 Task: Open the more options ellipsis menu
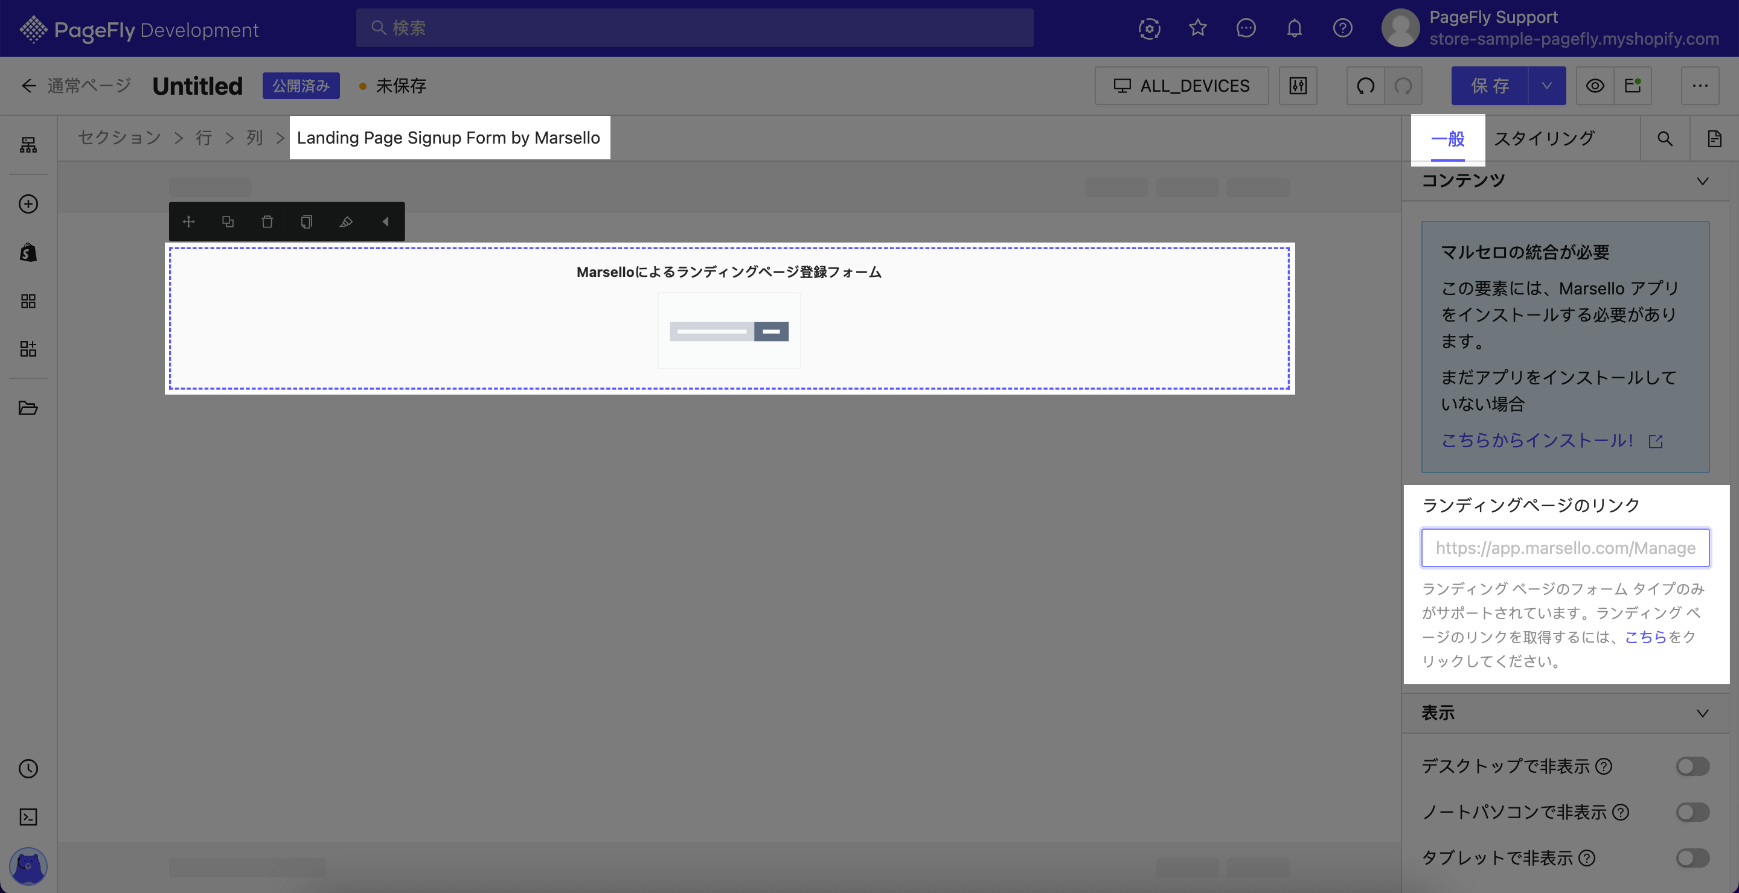pos(1700,86)
